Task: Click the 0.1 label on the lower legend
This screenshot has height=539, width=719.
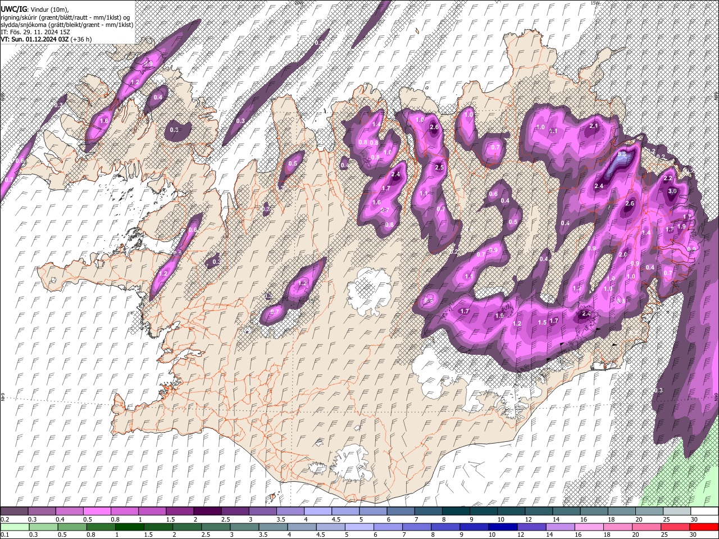Action: [x=4, y=535]
